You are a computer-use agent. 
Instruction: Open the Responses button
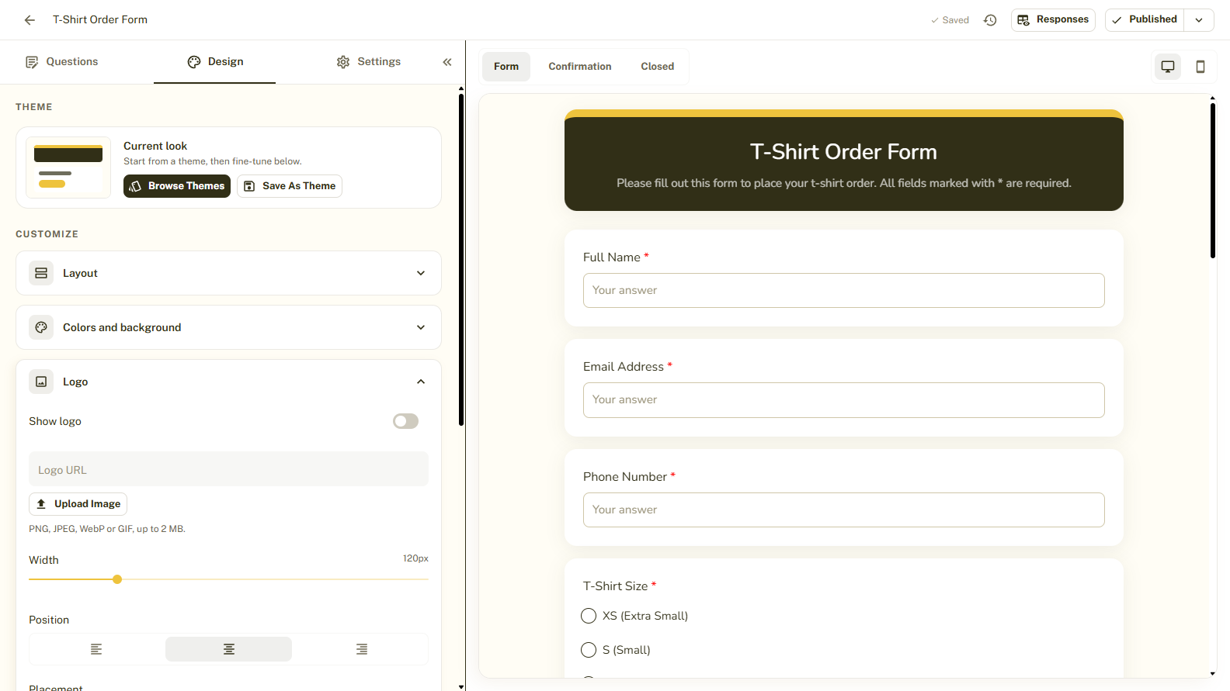(x=1053, y=20)
